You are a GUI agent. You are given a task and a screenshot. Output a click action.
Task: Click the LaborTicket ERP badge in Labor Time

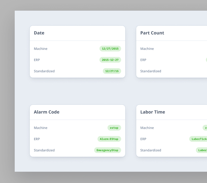pos(199,139)
